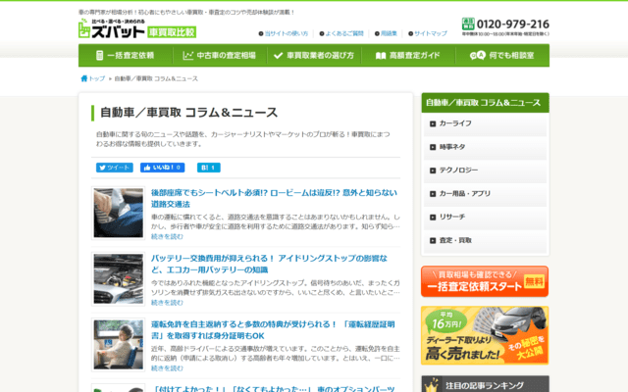The image size is (628, 392).
Task: Open 高額査定ガイド navigation item
Action: [x=408, y=56]
